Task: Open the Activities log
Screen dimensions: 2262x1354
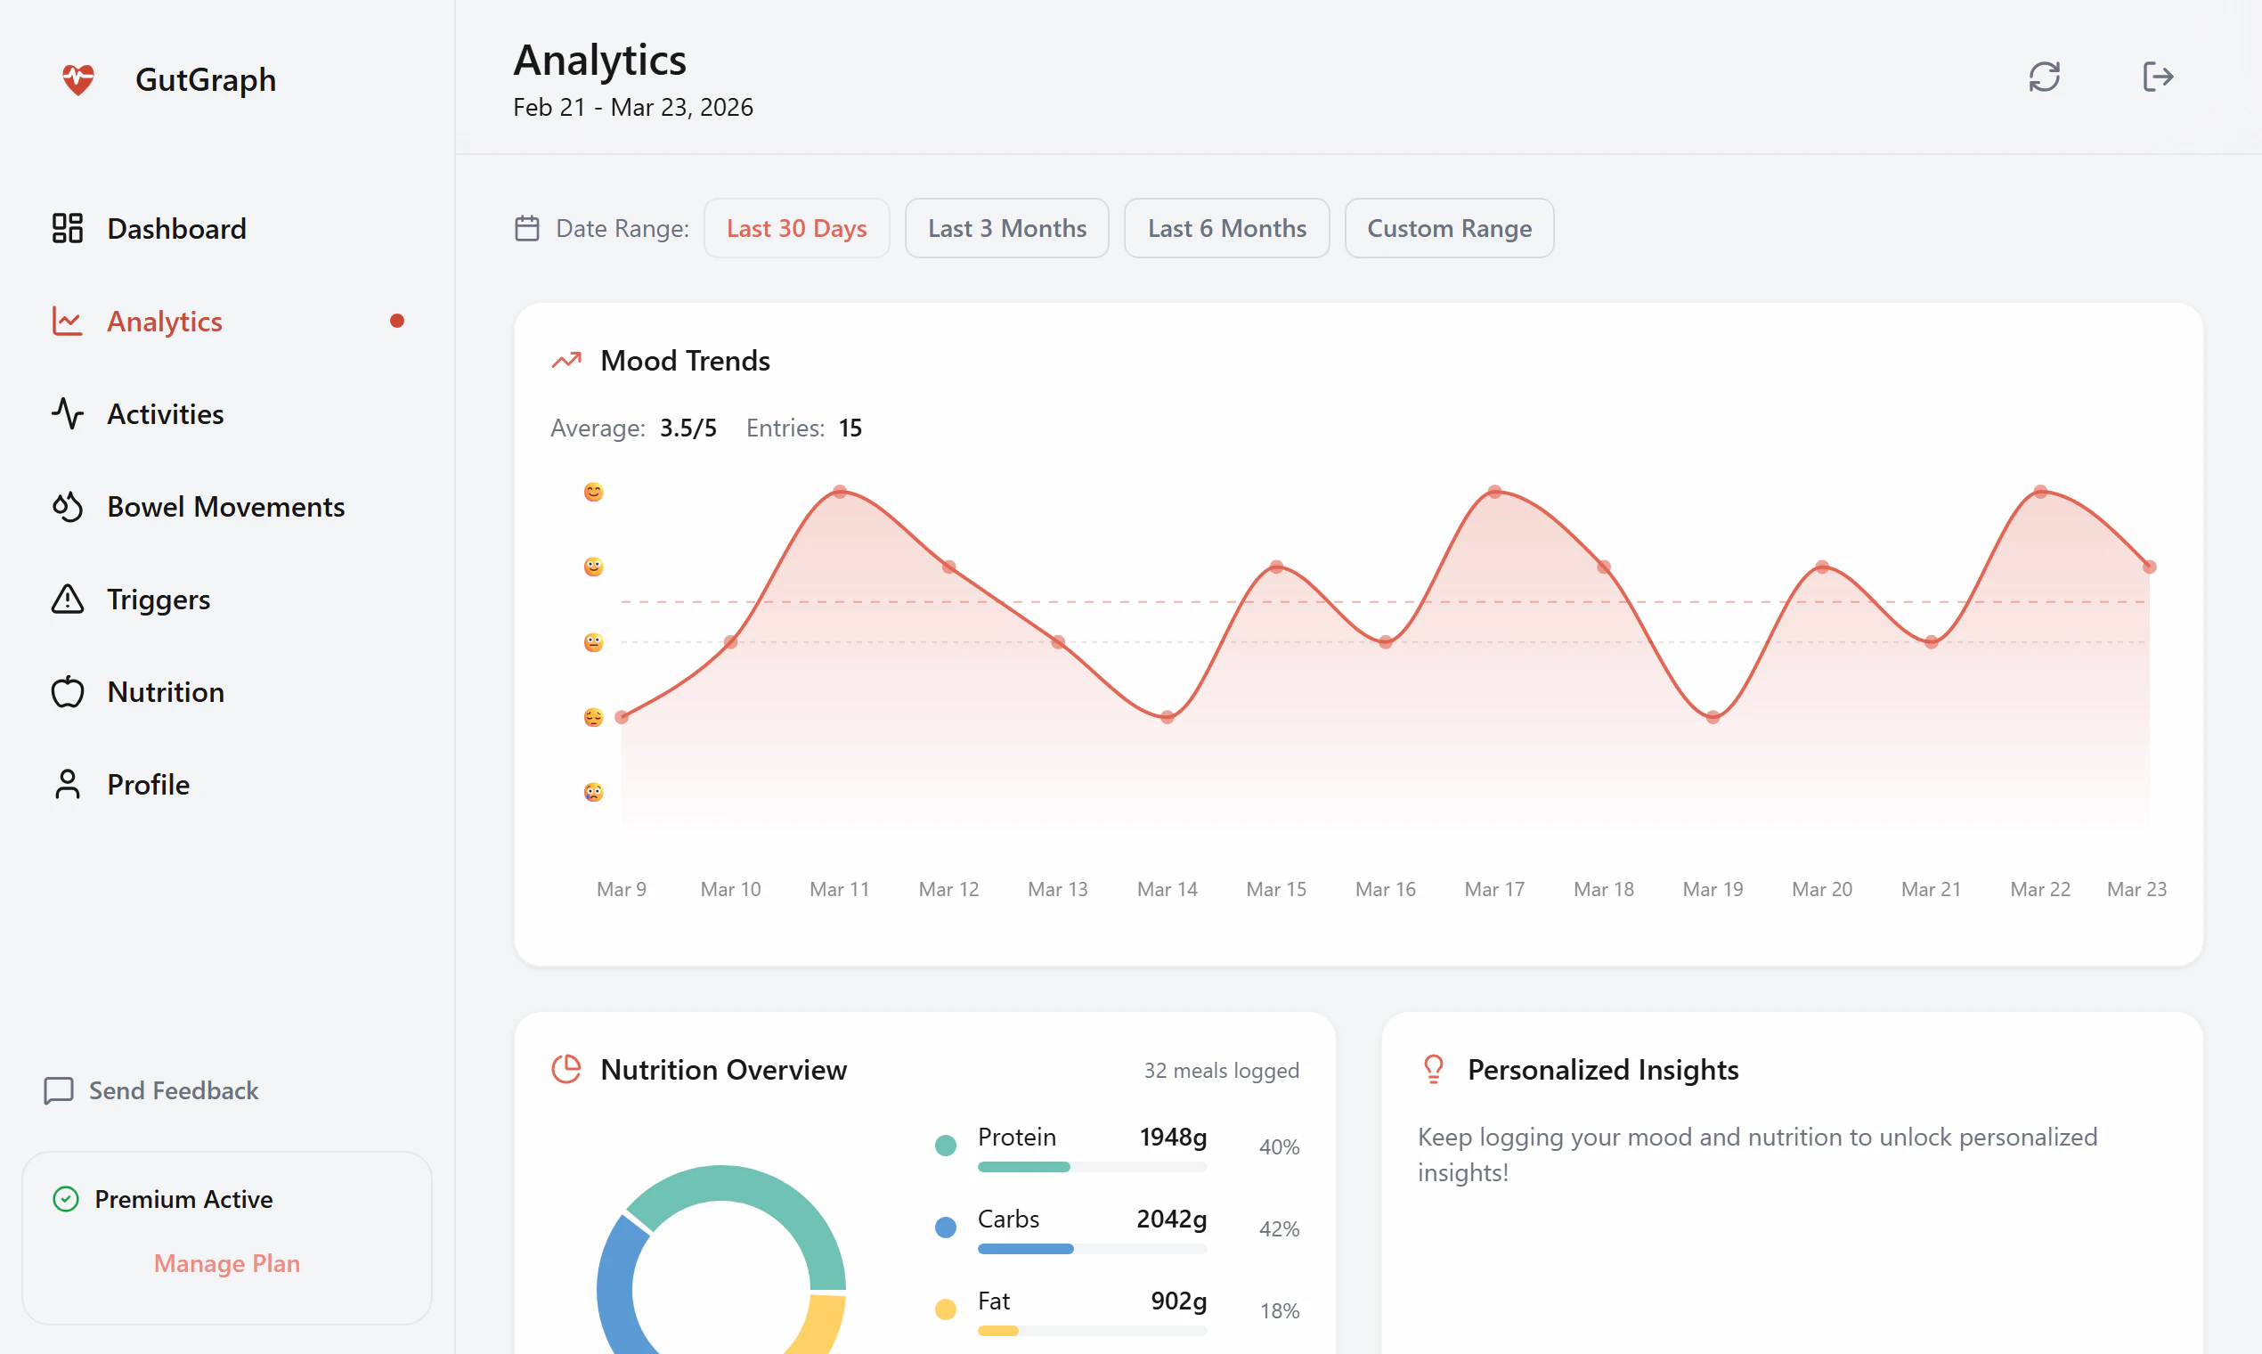Action: pos(165,413)
